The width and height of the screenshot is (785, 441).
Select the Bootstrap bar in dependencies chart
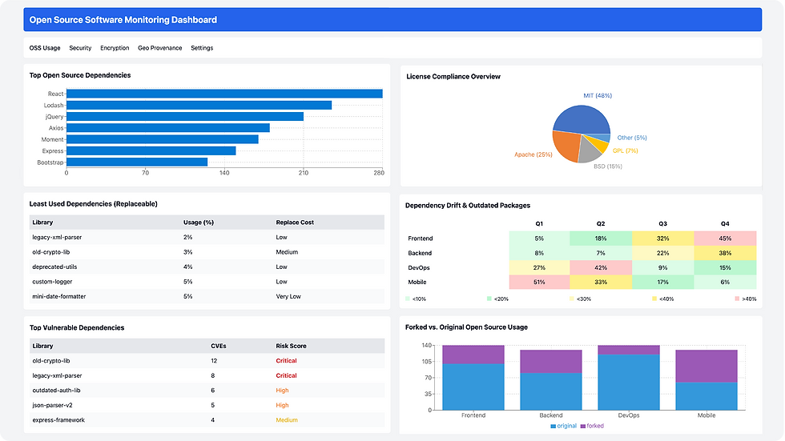tap(137, 162)
